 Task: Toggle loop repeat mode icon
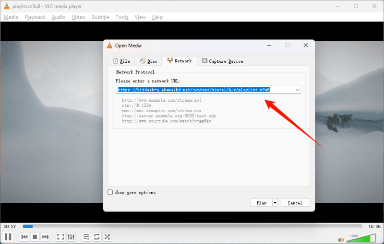click(x=96, y=237)
